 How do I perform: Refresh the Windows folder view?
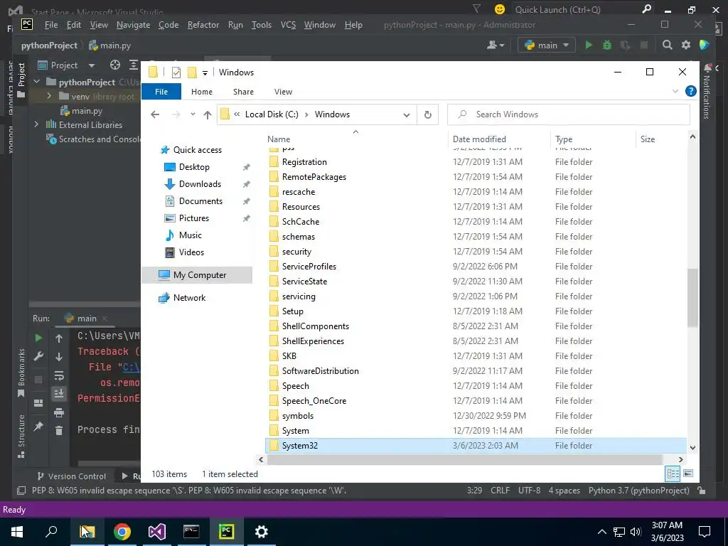pyautogui.click(x=427, y=114)
